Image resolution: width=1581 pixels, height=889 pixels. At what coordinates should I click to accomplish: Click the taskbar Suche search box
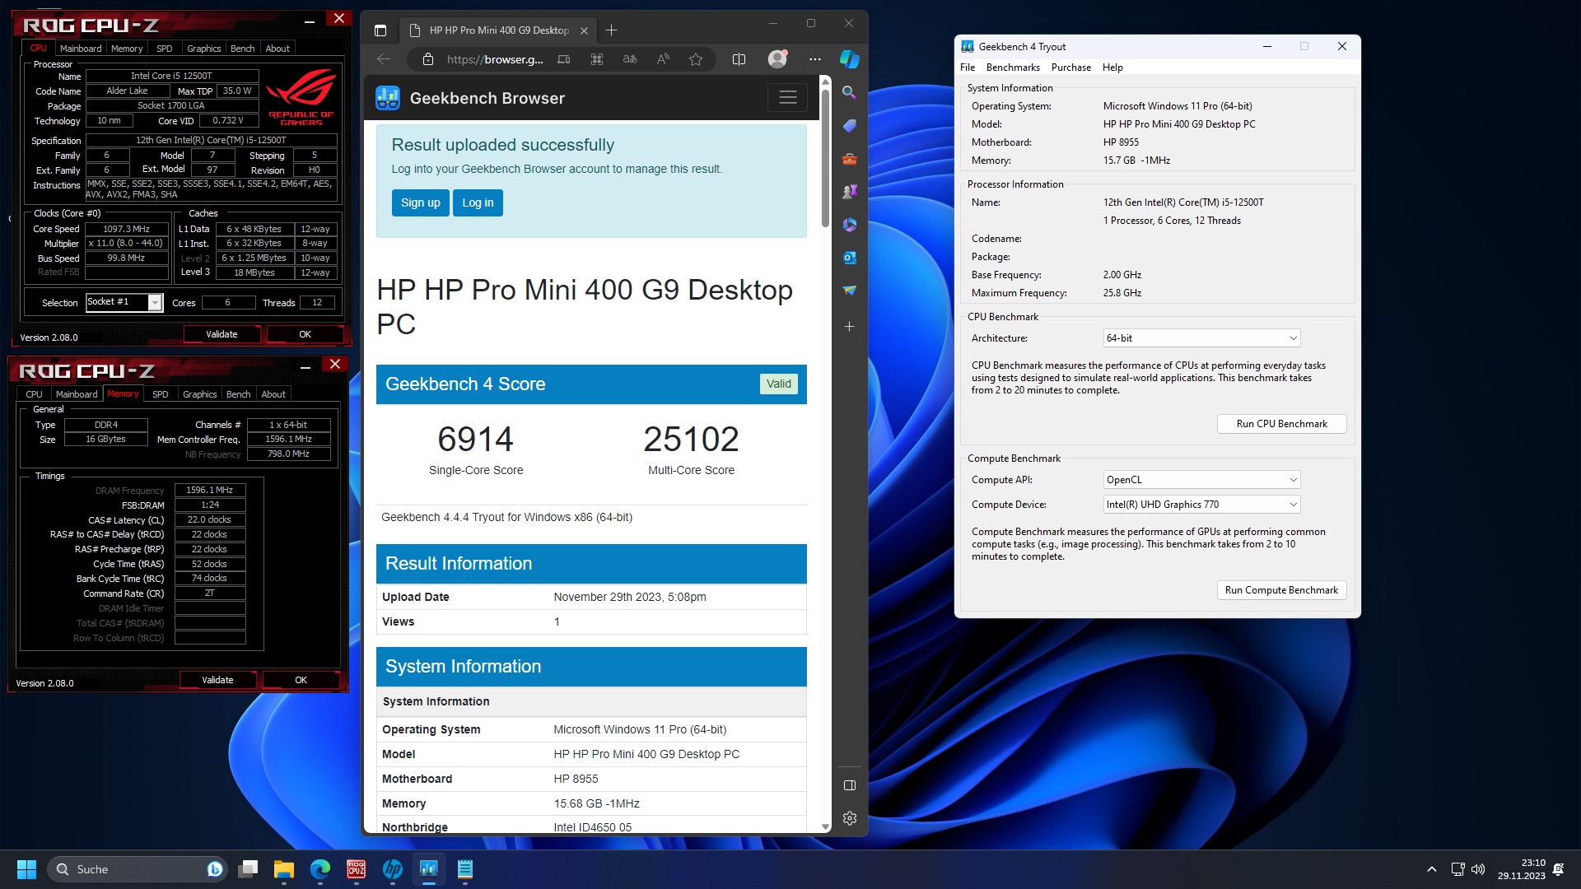pos(136,869)
